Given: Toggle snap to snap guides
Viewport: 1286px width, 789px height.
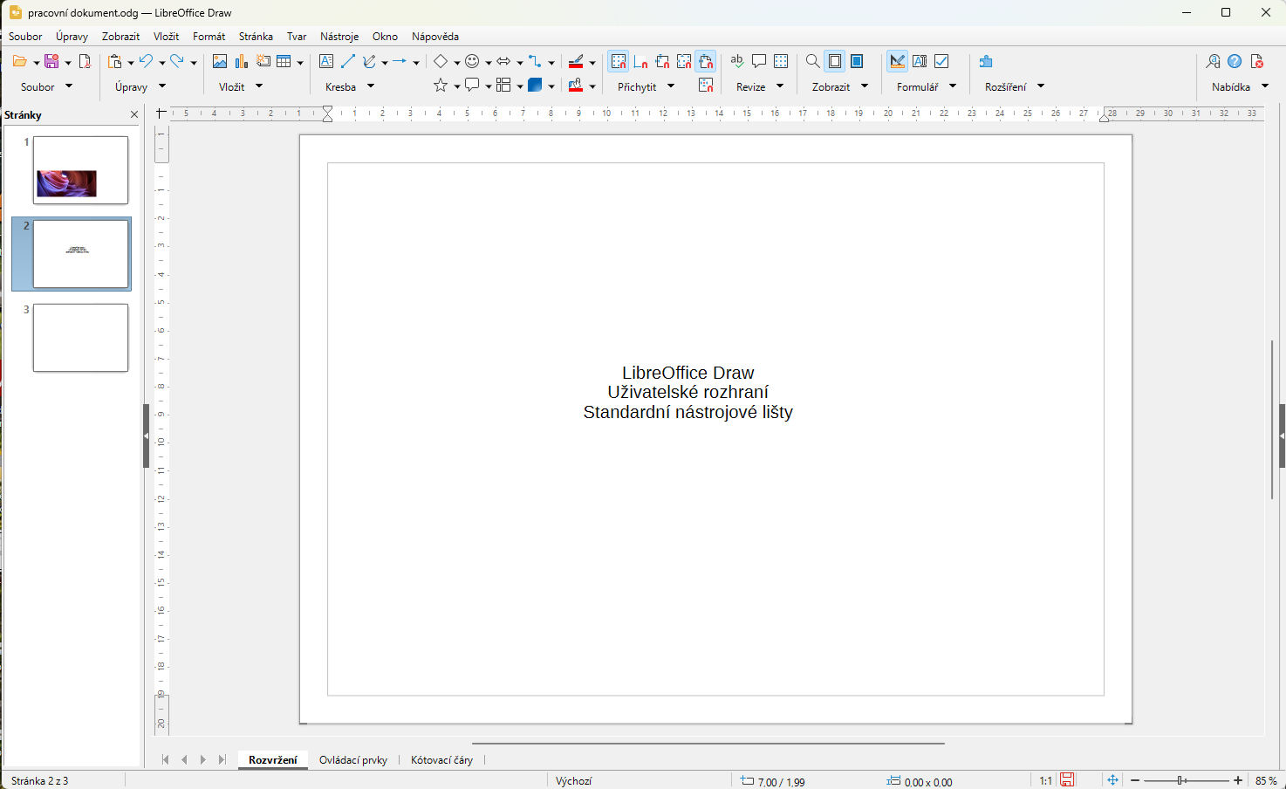Looking at the screenshot, I should coord(640,61).
